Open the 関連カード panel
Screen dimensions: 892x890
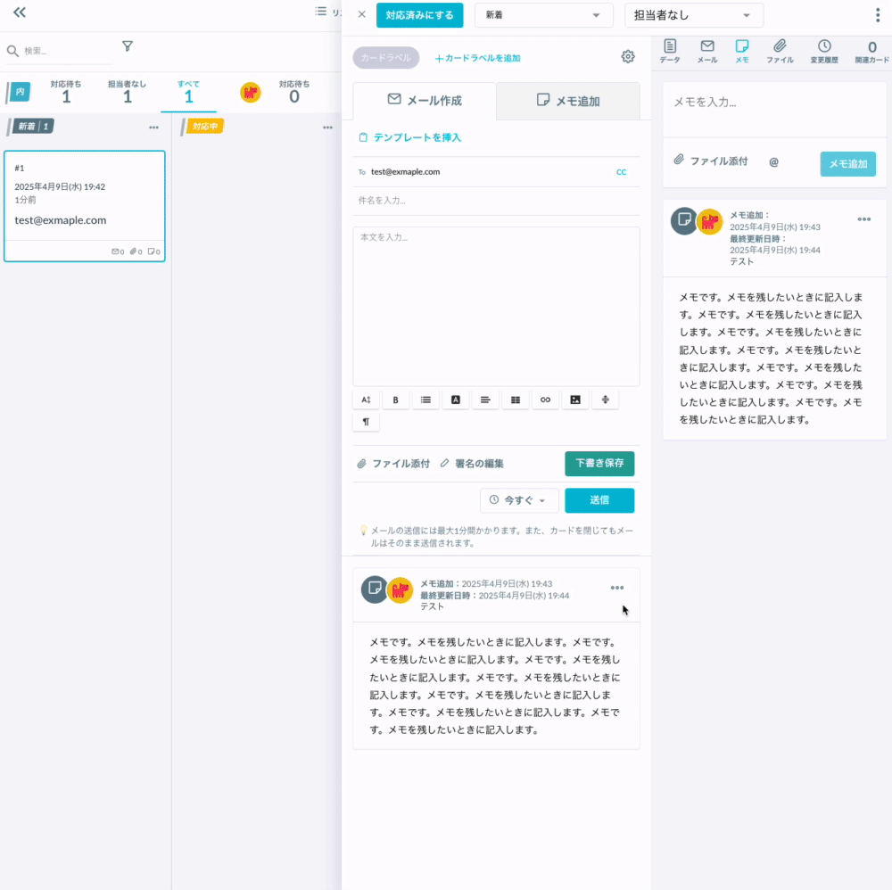pos(871,51)
